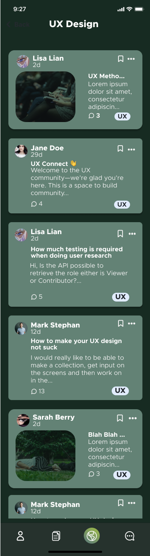Screen dimensions: 150x556
Task: Open more options on Jane Doe's post
Action: pos(132,149)
